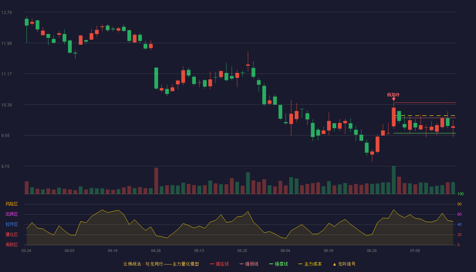The image size is (476, 272).
Task: Select the 建仓区 zone label
Action: [x=12, y=235]
